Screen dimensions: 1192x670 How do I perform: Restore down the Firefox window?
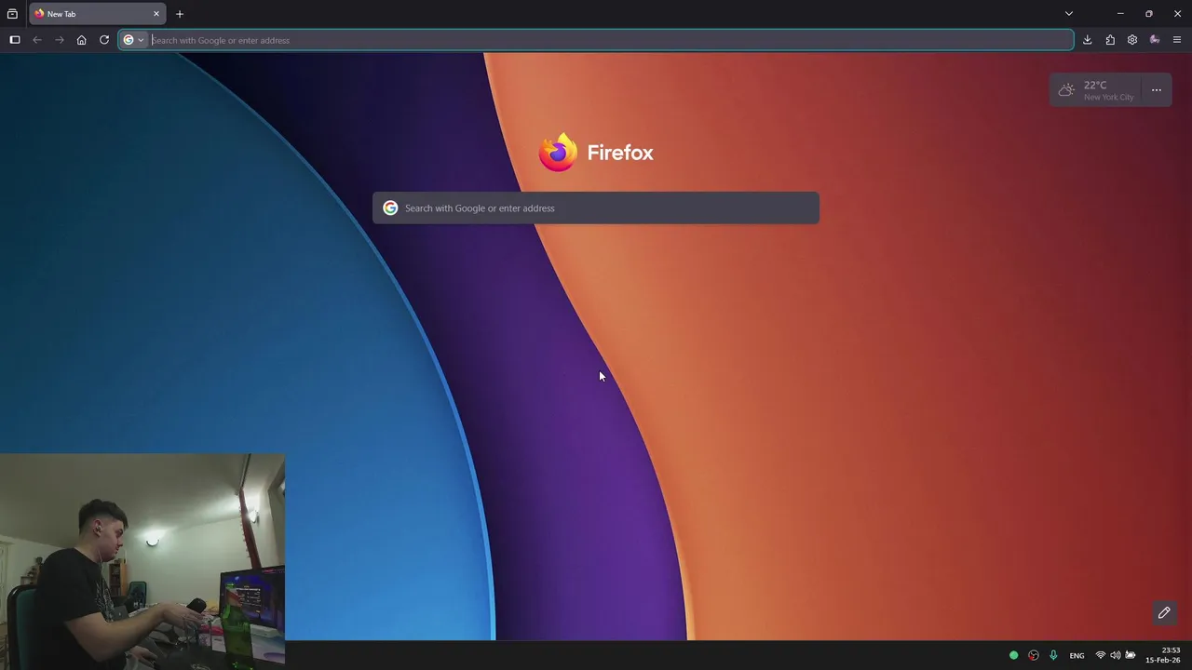[1149, 14]
